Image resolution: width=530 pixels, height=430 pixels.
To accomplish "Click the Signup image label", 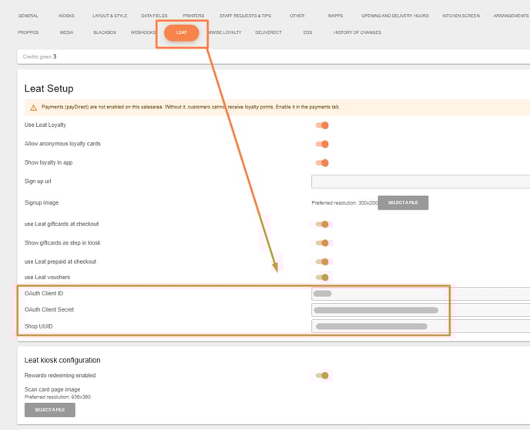I will (x=42, y=202).
